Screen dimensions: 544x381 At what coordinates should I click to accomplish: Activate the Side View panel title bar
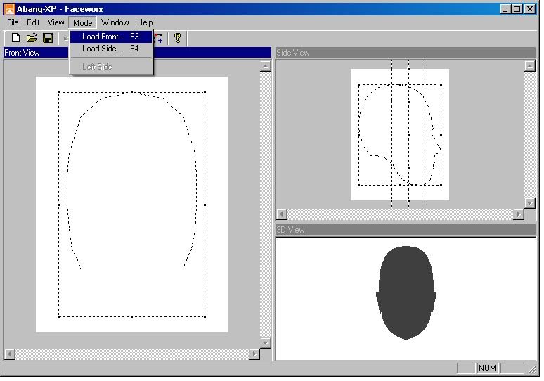pyautogui.click(x=405, y=53)
